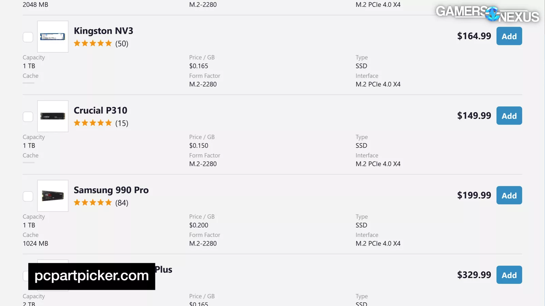Click Add next to the $329.99 price
This screenshot has width=545, height=306.
click(509, 275)
